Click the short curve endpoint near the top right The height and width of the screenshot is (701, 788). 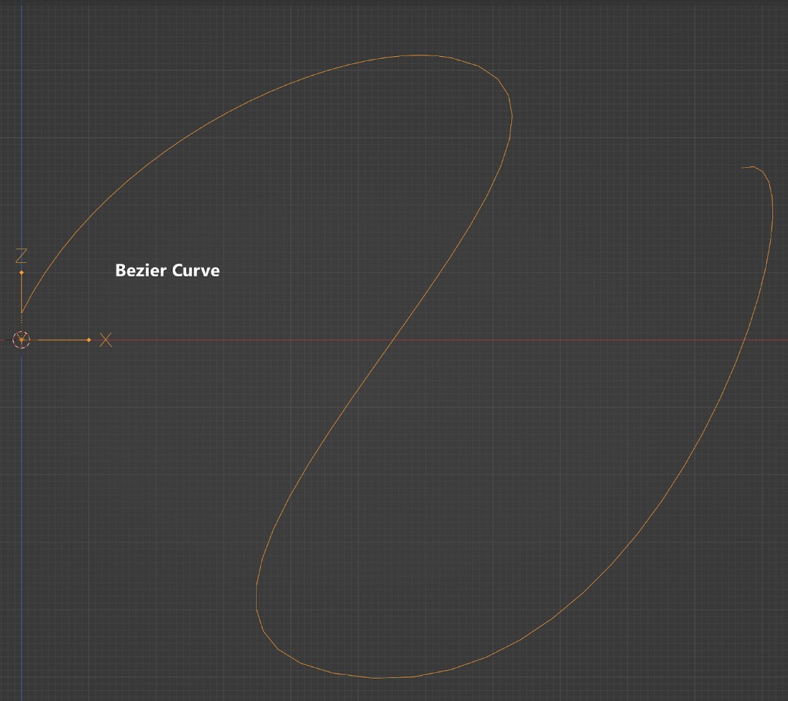point(743,168)
